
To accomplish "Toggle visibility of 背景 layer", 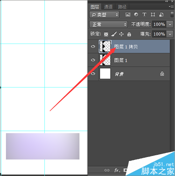I will click(93, 73).
